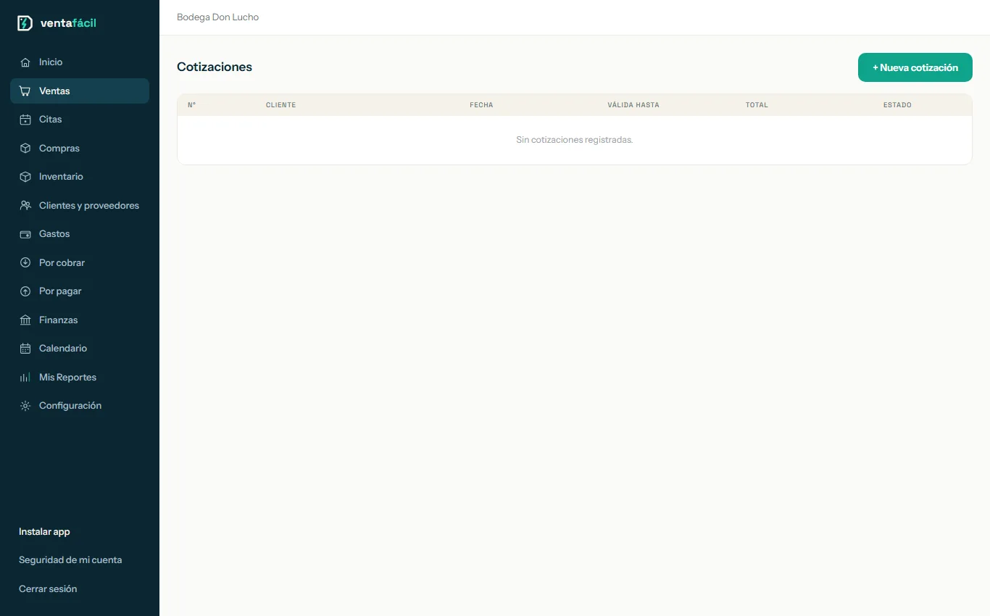The width and height of the screenshot is (990, 616).
Task: Open Configuración label in sidebar
Action: 70,406
